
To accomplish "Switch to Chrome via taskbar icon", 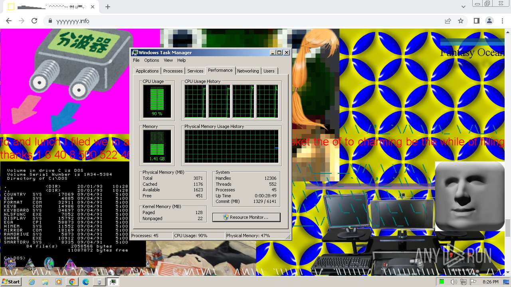I will tap(72, 282).
